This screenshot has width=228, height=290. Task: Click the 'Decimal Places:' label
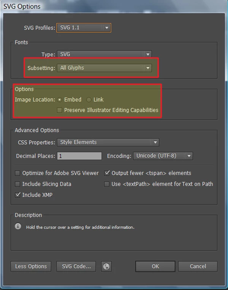[36, 156]
